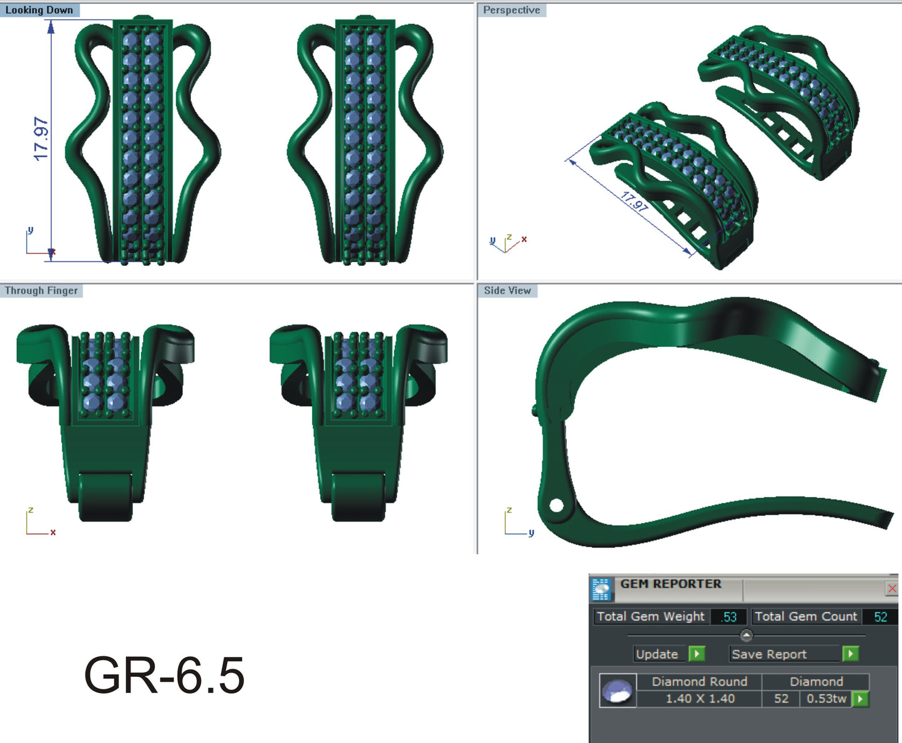Click the green arrow beside Save Report
902x743 pixels.
coord(850,653)
